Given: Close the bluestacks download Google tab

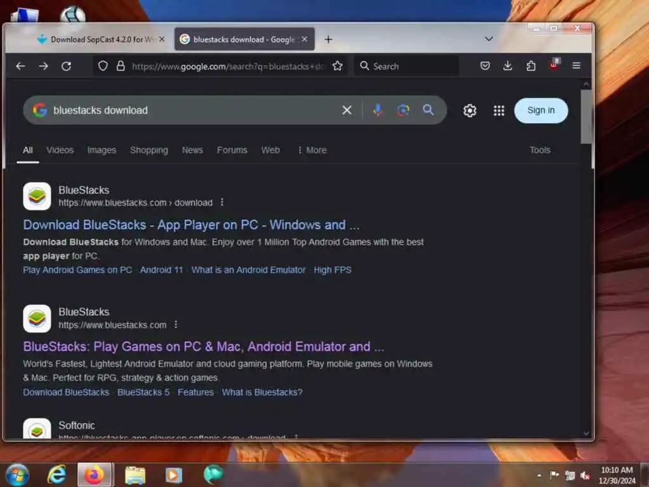Looking at the screenshot, I should point(304,39).
